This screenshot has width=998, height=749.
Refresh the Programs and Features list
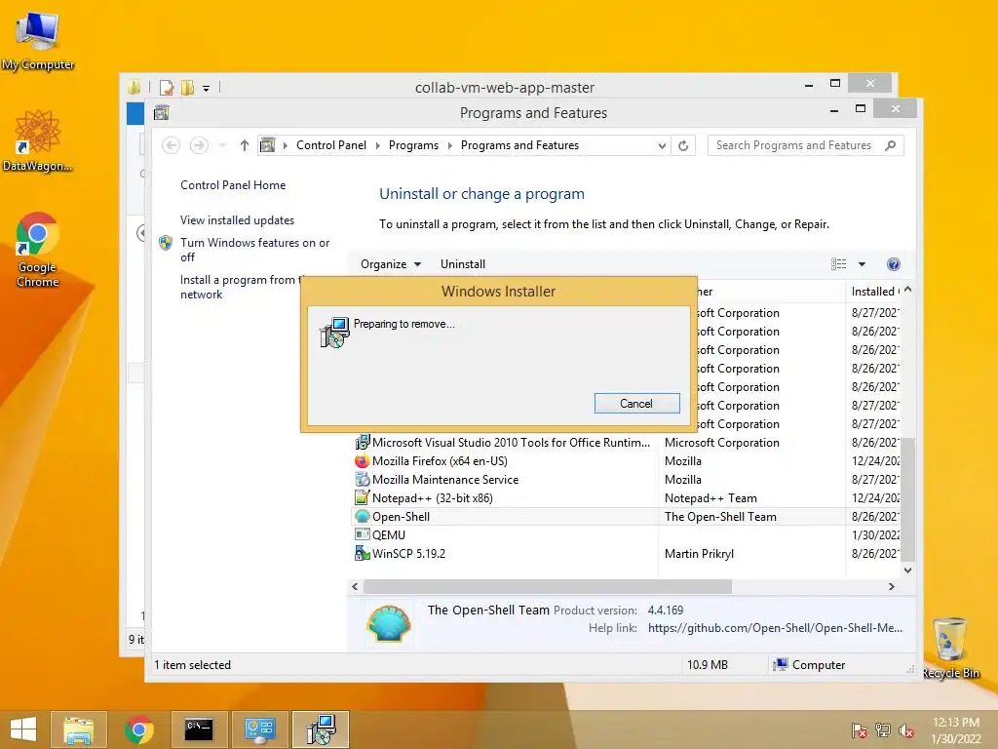pos(683,145)
